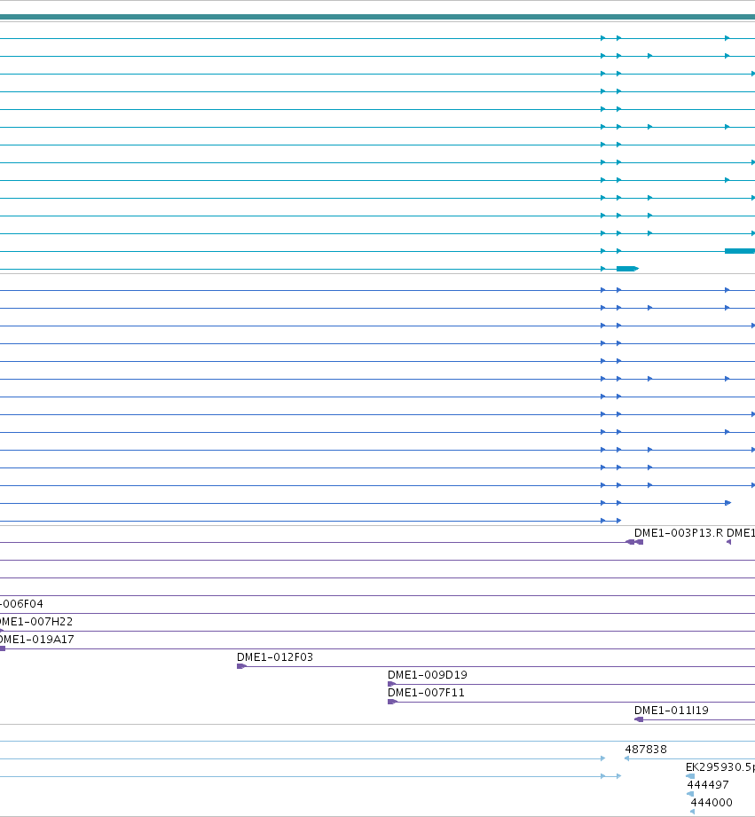The image size is (755, 817).
Task: Select the EK295930.5p feature label
Action: 720,767
